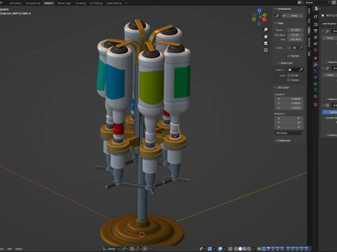Screen dimensions: 337x252
Task: Toggle camera view with the camera icon
Action: point(265,43)
